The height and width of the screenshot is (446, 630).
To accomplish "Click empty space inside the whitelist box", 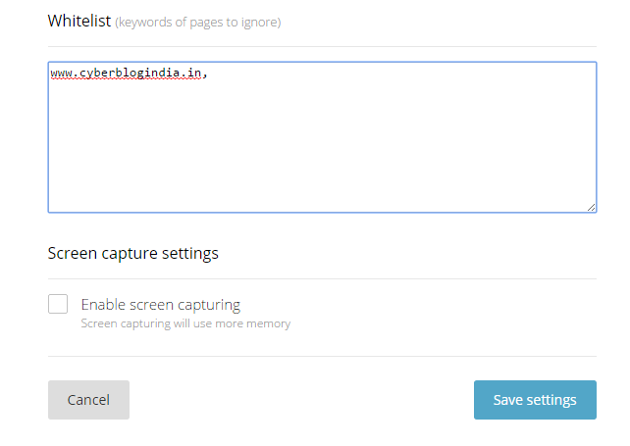I will [322, 153].
